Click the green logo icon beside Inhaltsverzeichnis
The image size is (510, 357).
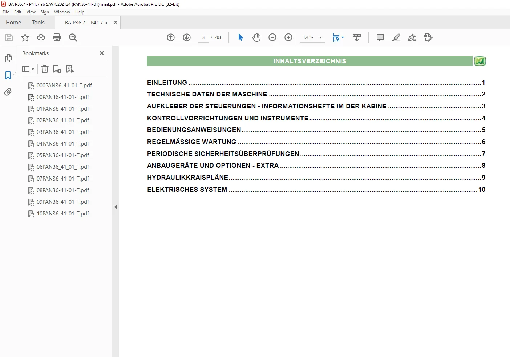coord(480,61)
